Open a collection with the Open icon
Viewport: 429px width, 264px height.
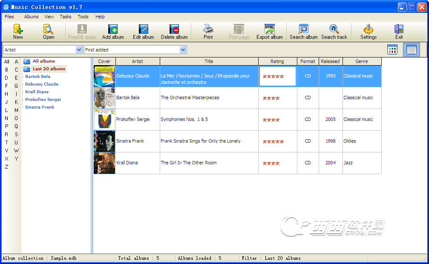coord(49,29)
